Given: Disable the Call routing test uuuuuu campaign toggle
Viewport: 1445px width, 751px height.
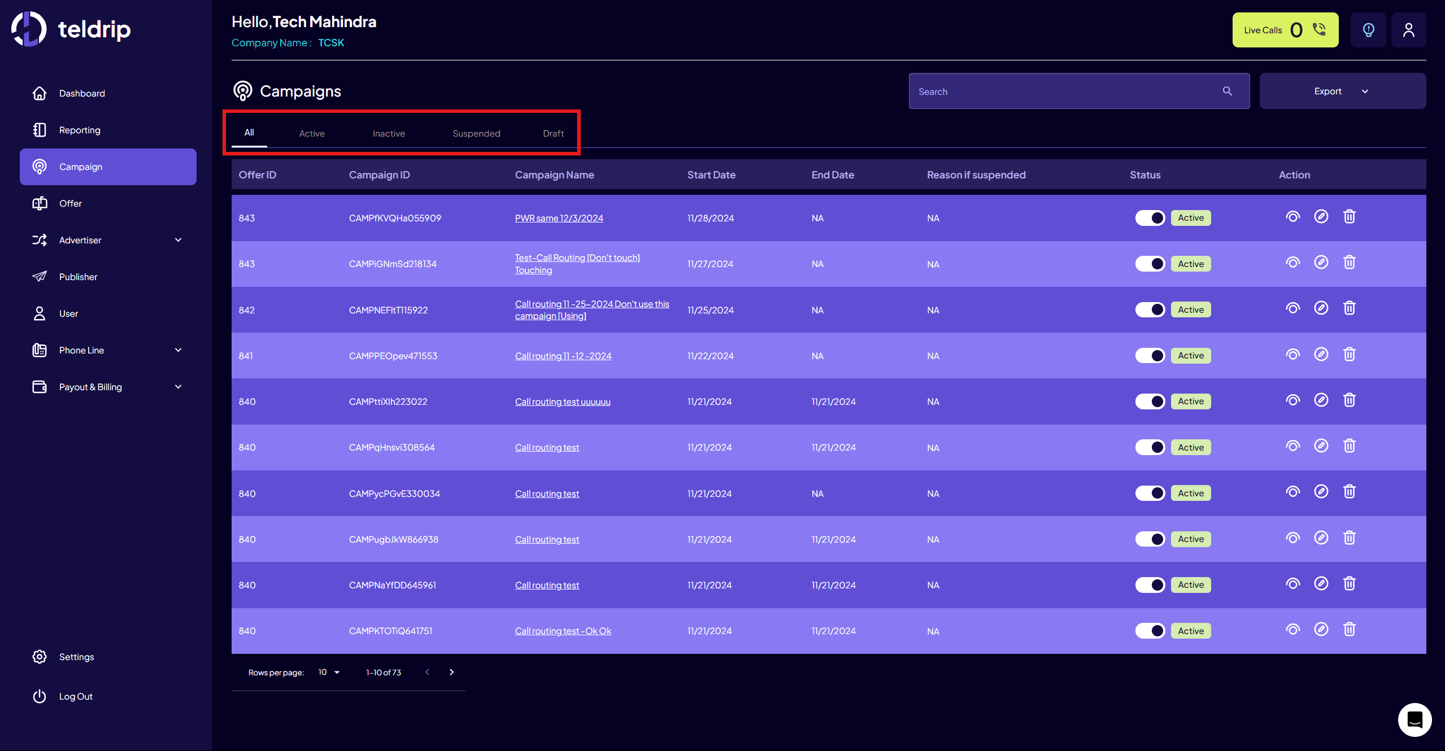Looking at the screenshot, I should click(1150, 401).
